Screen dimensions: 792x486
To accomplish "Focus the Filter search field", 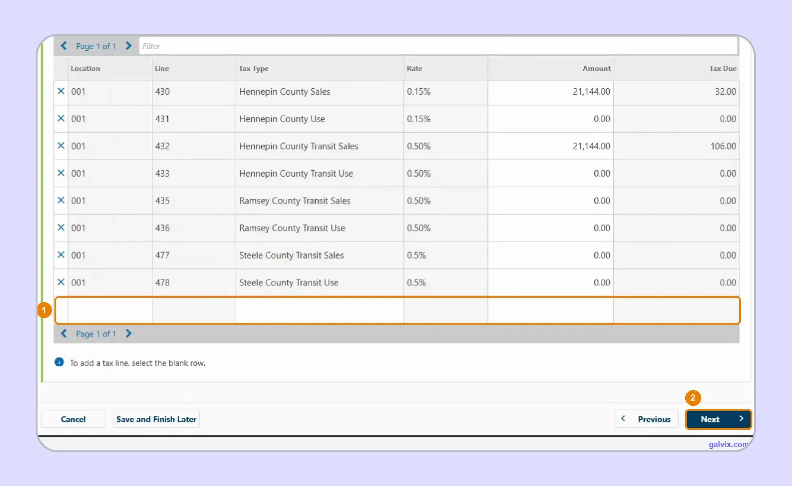I will tap(438, 46).
